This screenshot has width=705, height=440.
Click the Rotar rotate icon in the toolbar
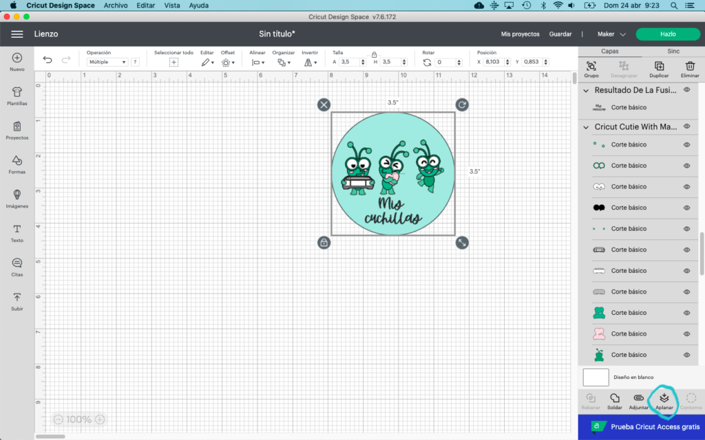(x=427, y=63)
